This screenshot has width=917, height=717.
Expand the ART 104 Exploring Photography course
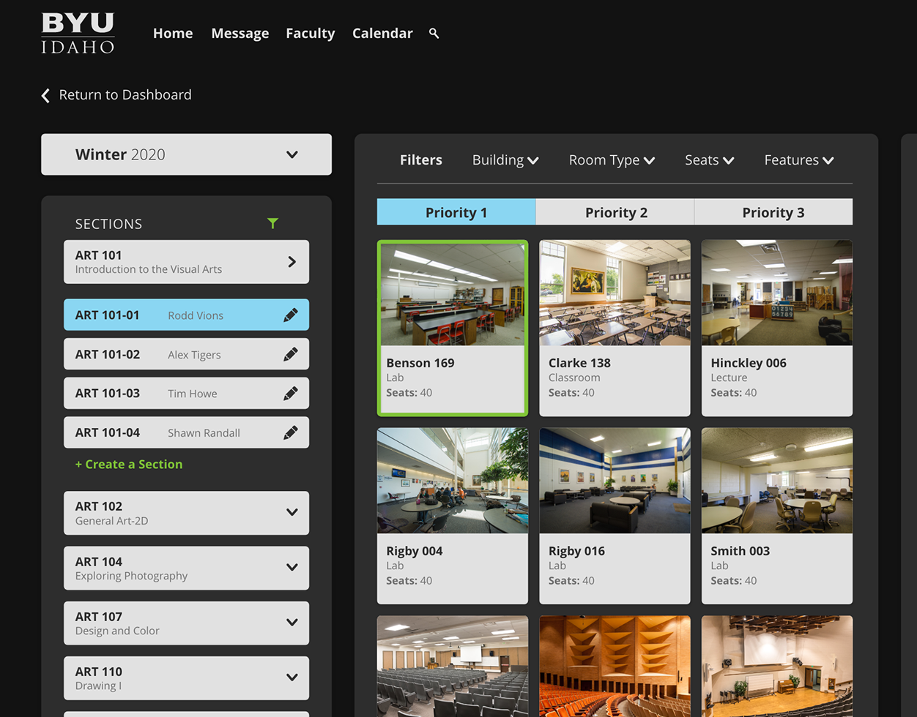pos(186,568)
